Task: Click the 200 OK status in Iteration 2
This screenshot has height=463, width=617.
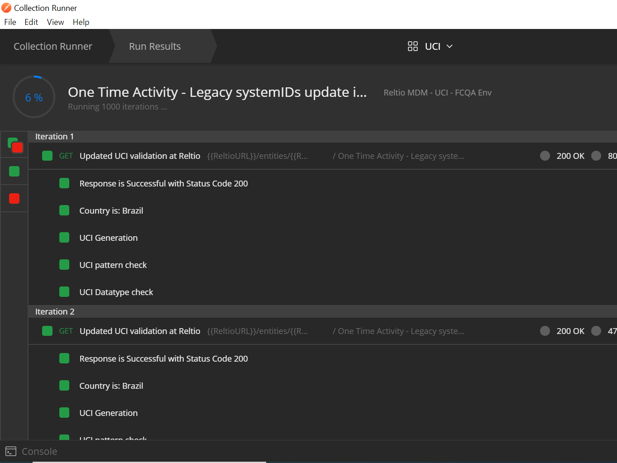Action: coord(570,331)
